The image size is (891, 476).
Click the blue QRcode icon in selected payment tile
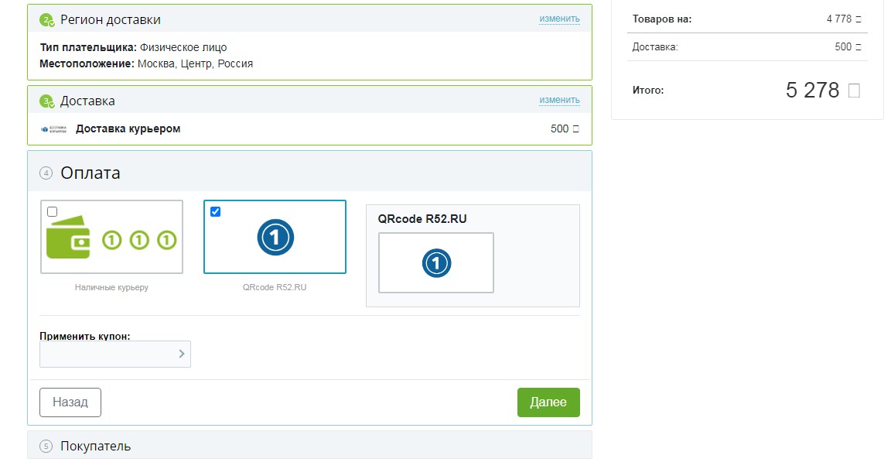[275, 238]
